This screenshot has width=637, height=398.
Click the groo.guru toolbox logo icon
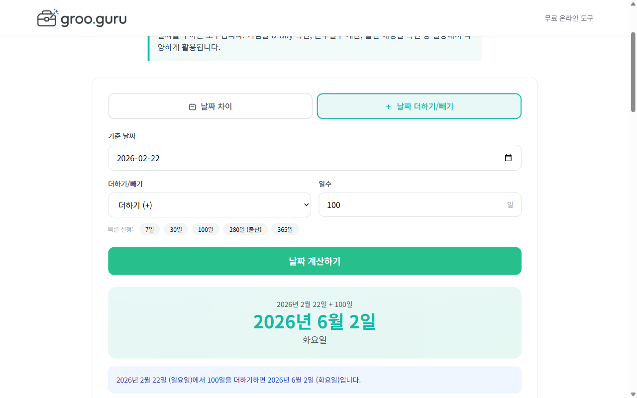[48, 18]
